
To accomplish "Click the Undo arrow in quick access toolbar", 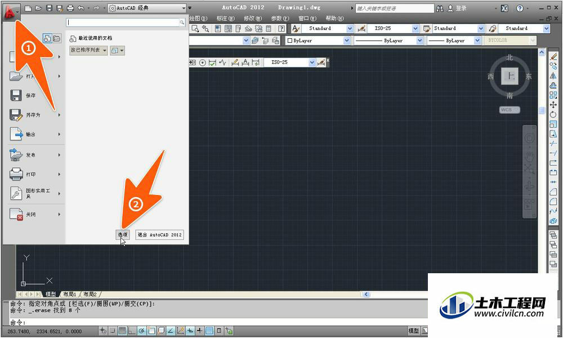I will [x=81, y=8].
